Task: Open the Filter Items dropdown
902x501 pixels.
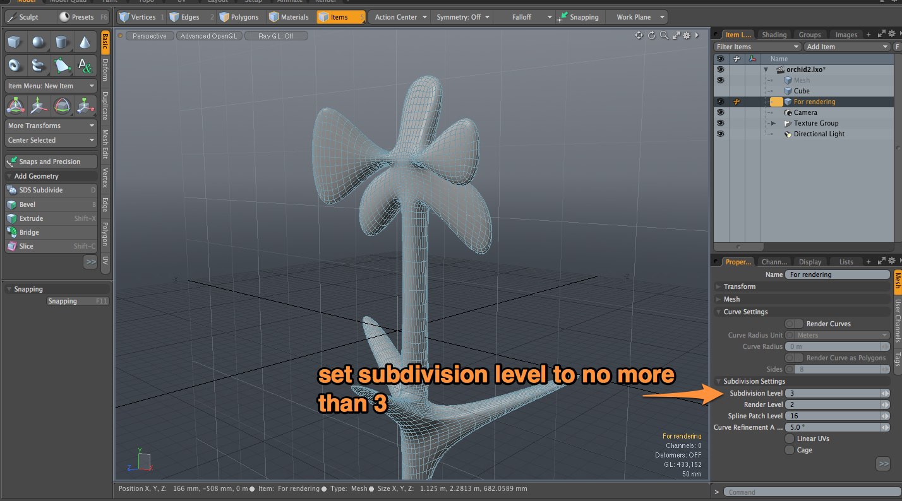Action: 757,47
